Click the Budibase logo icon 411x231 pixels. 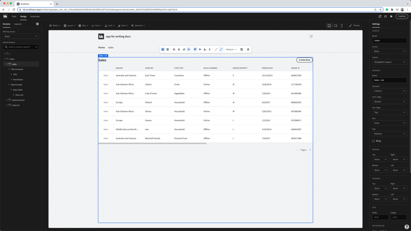[x=5, y=16]
